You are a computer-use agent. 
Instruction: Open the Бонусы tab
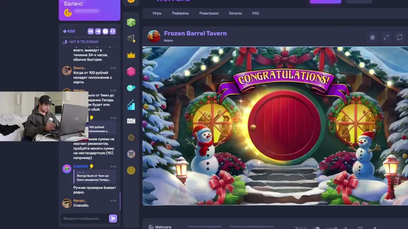(x=235, y=13)
